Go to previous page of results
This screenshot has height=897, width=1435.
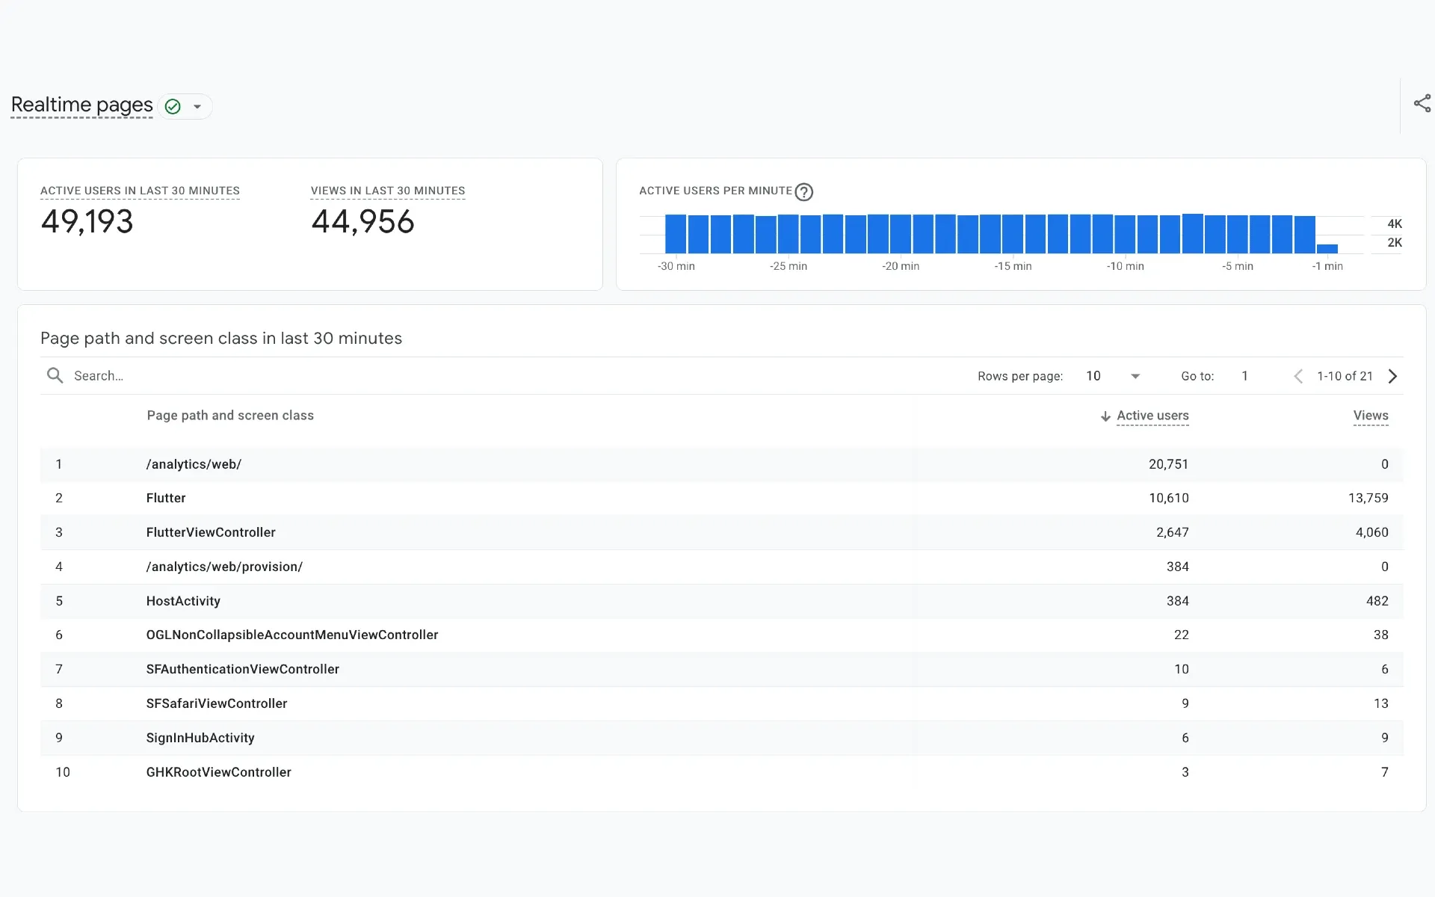pyautogui.click(x=1298, y=376)
